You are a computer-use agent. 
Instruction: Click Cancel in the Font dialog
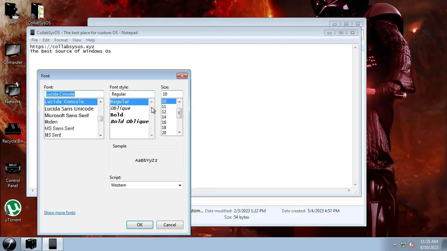170,225
